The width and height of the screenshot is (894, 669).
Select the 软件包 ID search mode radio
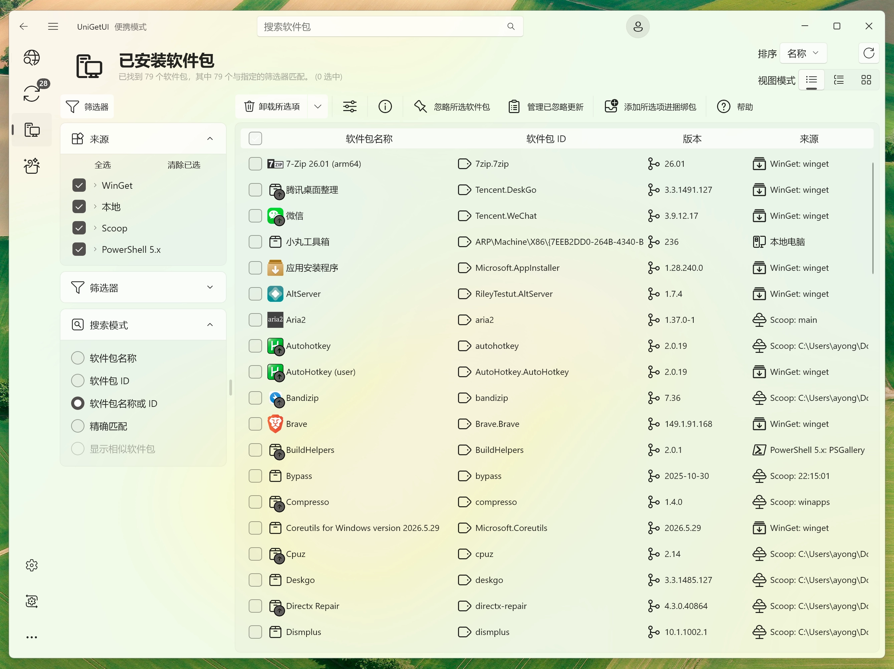coord(77,380)
